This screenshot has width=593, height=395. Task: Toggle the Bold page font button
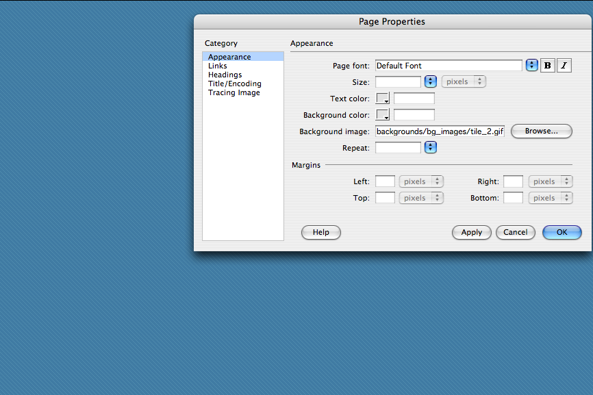tap(548, 66)
